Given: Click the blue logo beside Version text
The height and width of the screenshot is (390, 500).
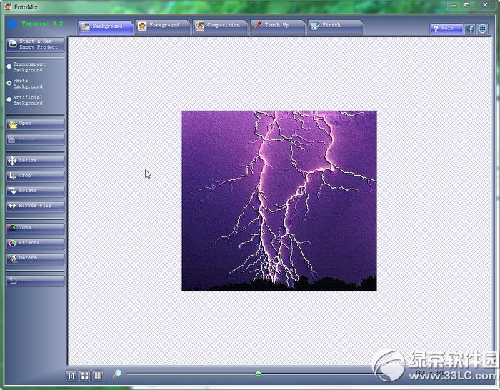Looking at the screenshot, I should click(x=12, y=24).
